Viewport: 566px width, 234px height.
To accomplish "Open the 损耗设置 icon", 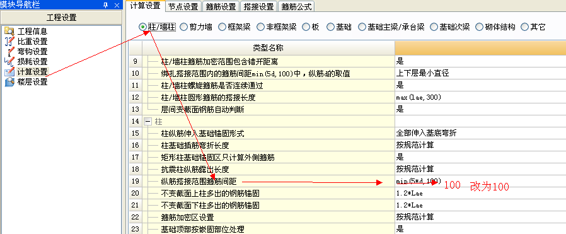I will [x=9, y=62].
